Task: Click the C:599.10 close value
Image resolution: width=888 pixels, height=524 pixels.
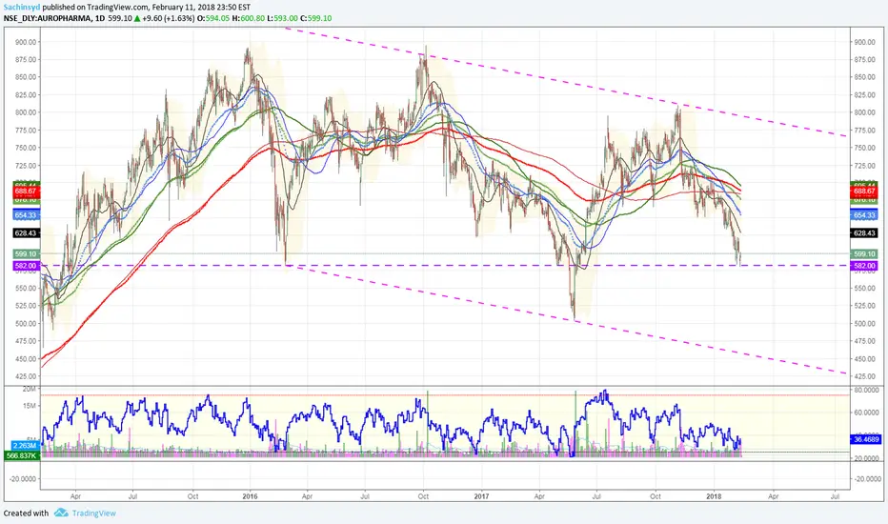Action: pos(316,18)
